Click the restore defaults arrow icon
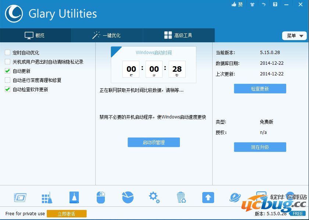The image size is (309, 220). (264, 4)
